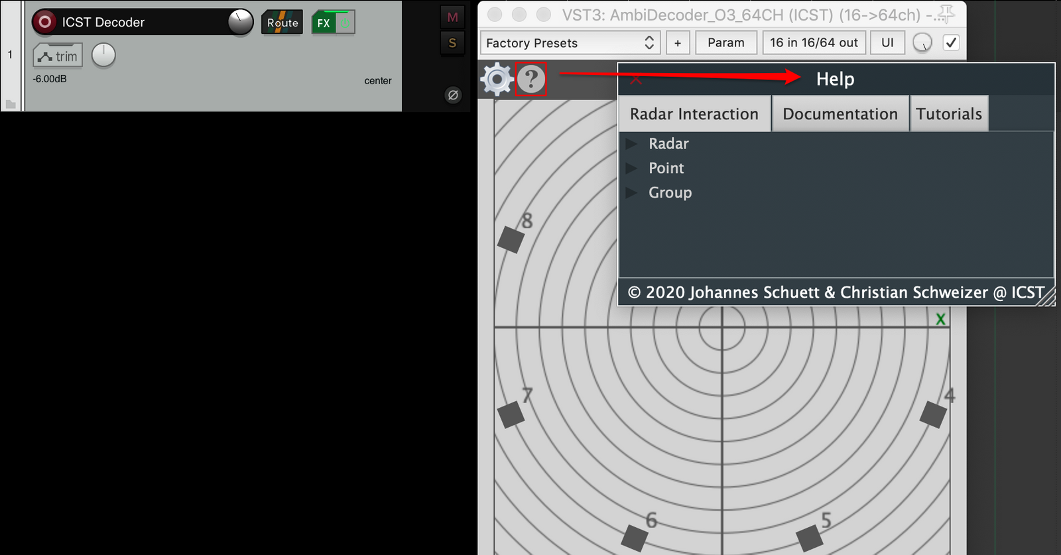Open the Param button menu
Screen dimensions: 1061x555
pyautogui.click(x=726, y=42)
